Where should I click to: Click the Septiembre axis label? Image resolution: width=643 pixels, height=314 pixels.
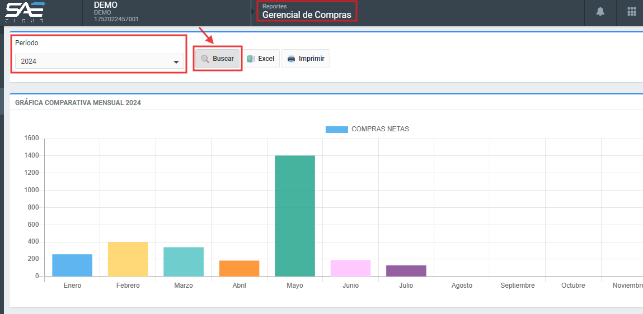click(x=518, y=286)
